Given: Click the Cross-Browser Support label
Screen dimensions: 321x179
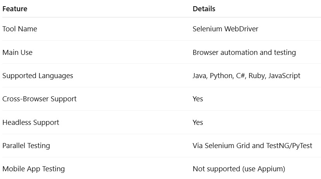Looking at the screenshot, I should pos(39,99).
